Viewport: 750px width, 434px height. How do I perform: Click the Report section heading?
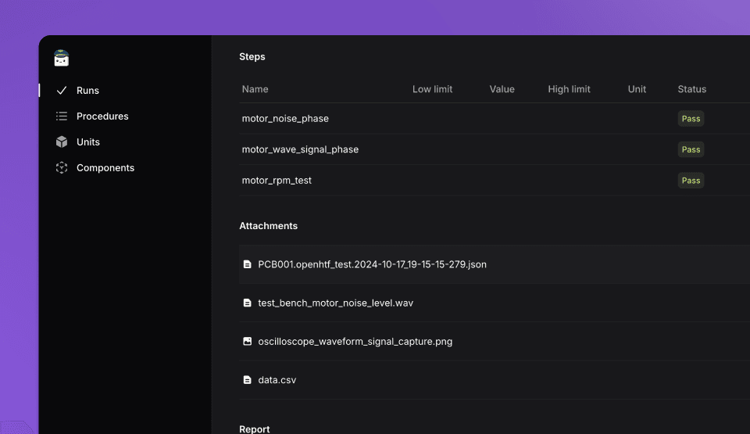point(255,429)
